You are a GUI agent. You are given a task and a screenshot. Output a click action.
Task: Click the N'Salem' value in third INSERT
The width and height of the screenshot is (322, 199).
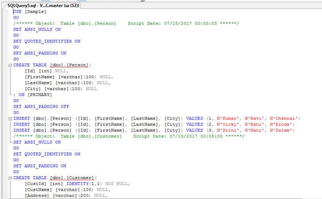[281, 130]
